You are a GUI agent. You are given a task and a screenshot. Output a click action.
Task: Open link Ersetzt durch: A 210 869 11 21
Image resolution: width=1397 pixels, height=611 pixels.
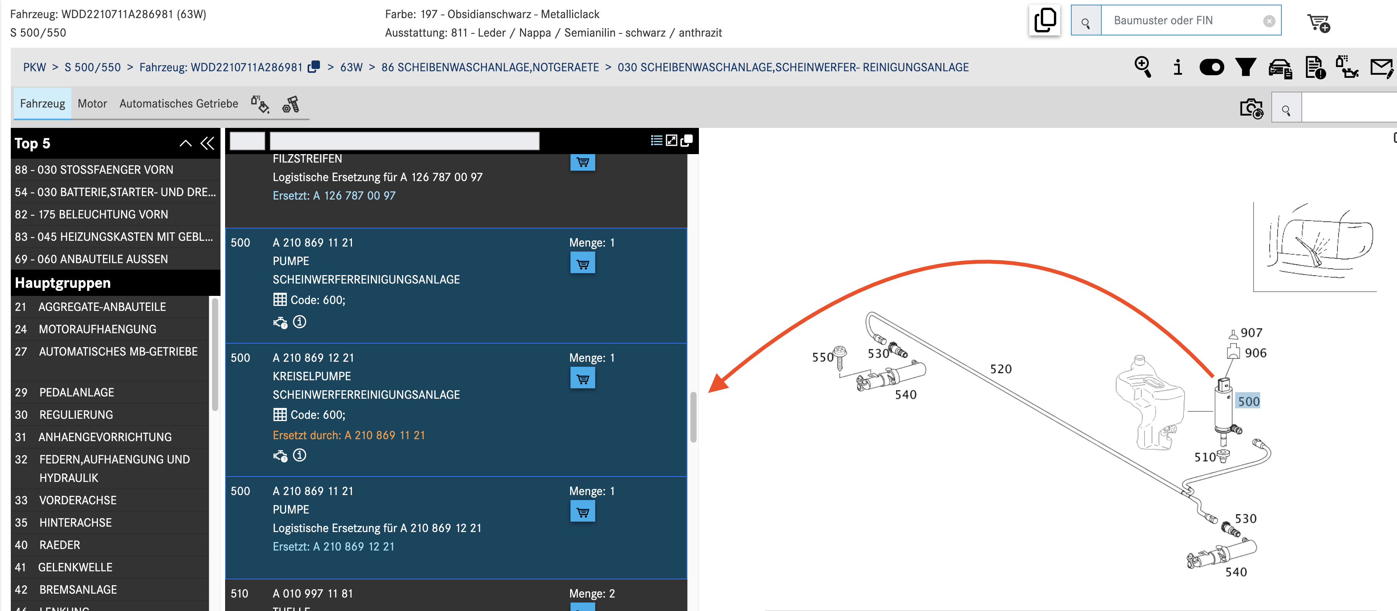click(349, 435)
